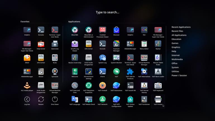The image size is (215, 121).
Task: Open Gwenview image viewer
Action: click(x=55, y=45)
